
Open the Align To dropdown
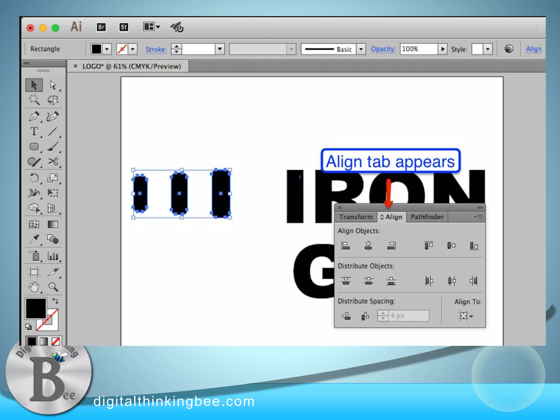[x=466, y=316]
